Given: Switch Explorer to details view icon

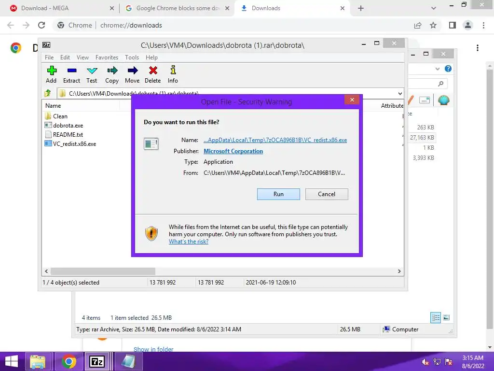Looking at the screenshot, I should coord(436,317).
